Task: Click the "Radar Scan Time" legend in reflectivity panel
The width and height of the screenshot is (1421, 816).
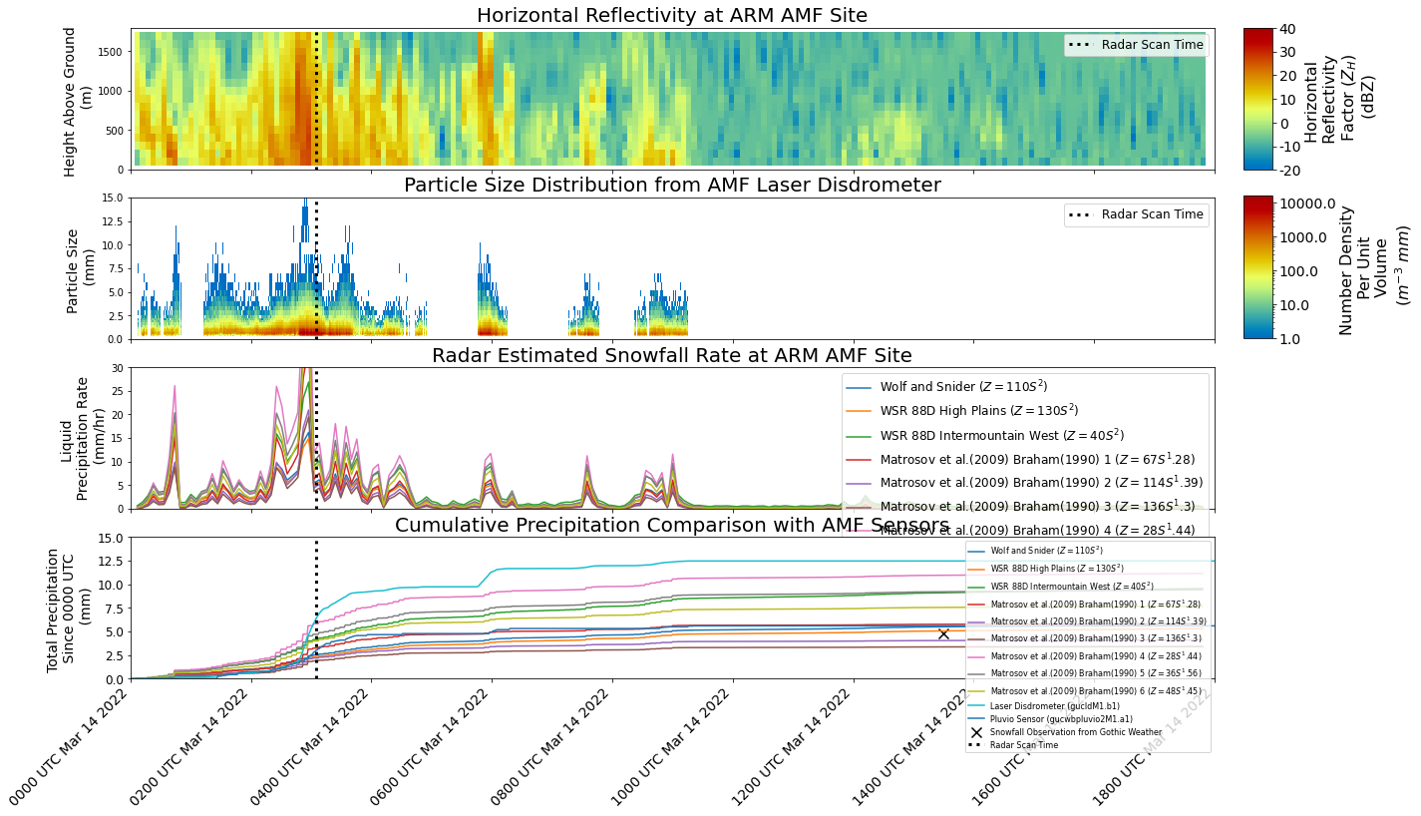Action: [x=1136, y=45]
